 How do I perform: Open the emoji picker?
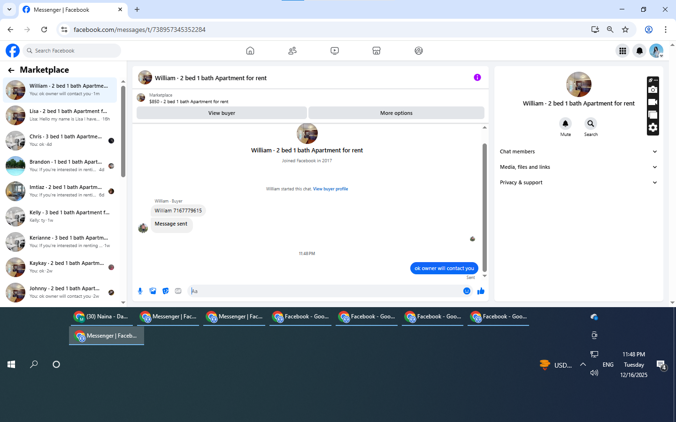click(467, 291)
